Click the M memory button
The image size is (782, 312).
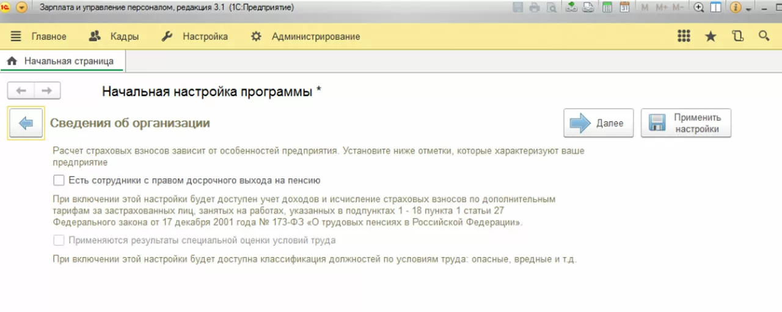point(645,8)
